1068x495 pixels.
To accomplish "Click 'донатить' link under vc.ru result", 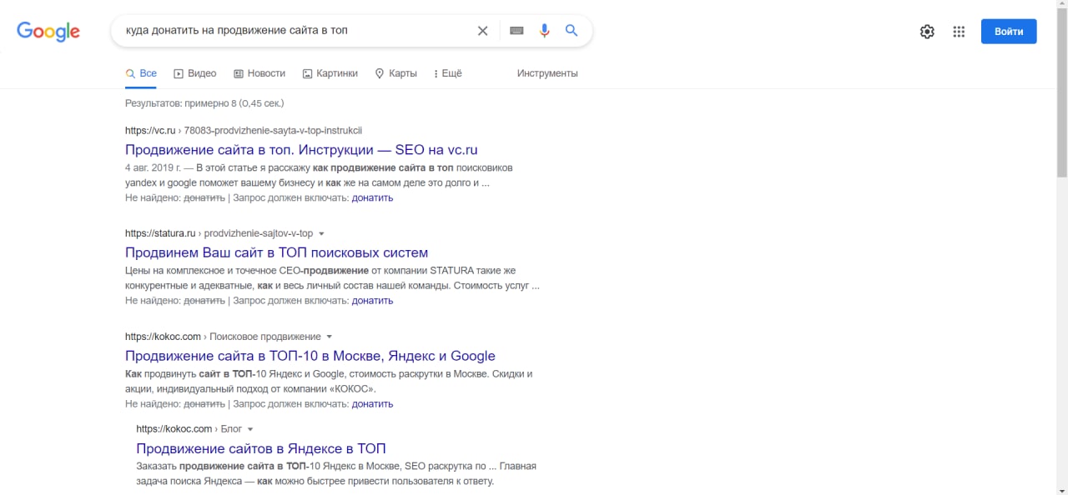I will pos(372,197).
